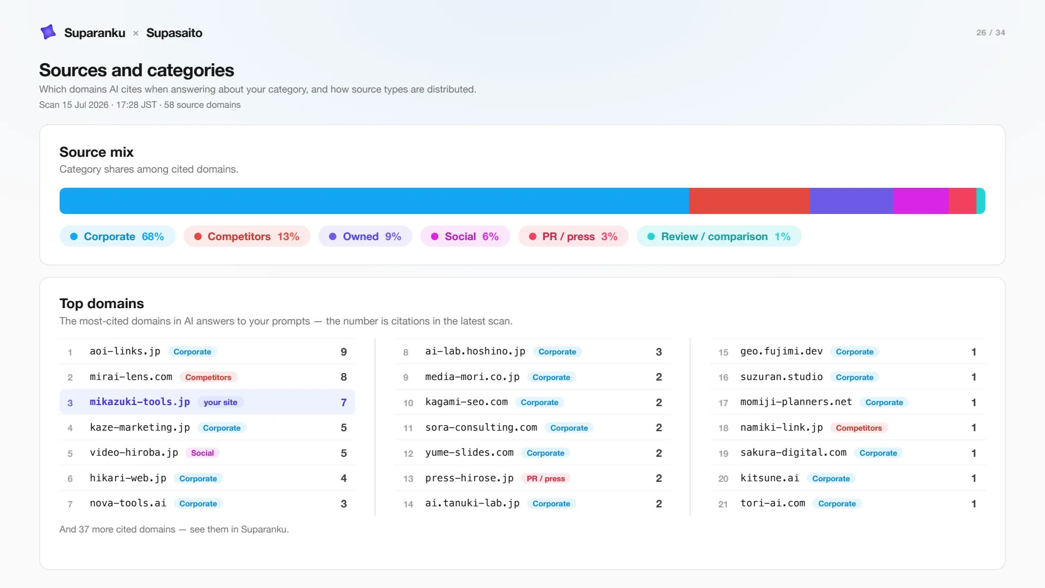Viewport: 1045px width, 588px height.
Task: Click the Corporate tag next to aoi-links.jp
Action: (192, 352)
